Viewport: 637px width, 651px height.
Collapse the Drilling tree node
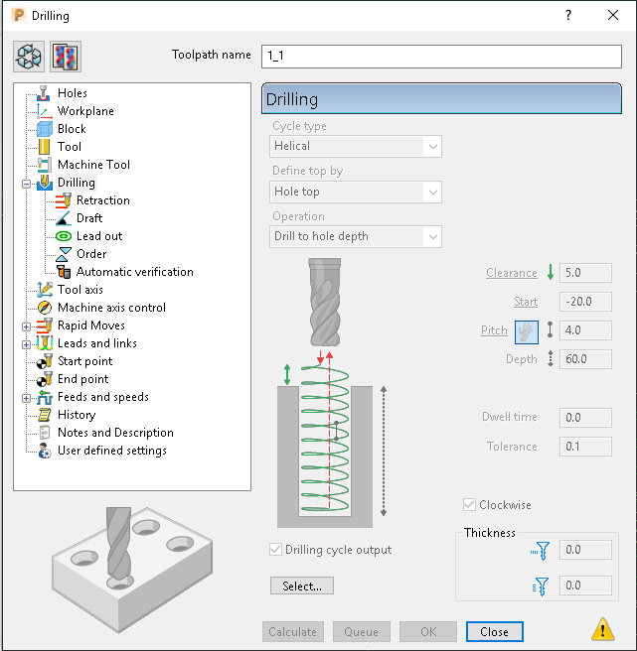pos(26,184)
